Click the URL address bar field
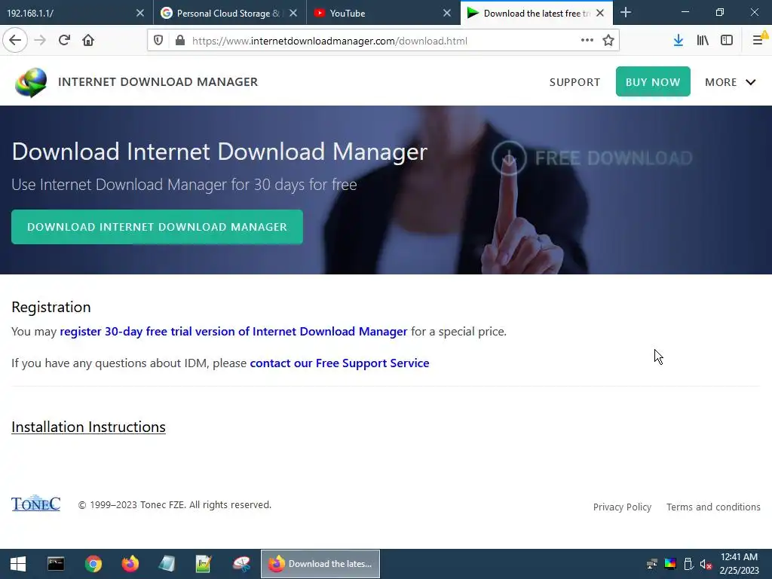The height and width of the screenshot is (579, 772). (x=383, y=41)
